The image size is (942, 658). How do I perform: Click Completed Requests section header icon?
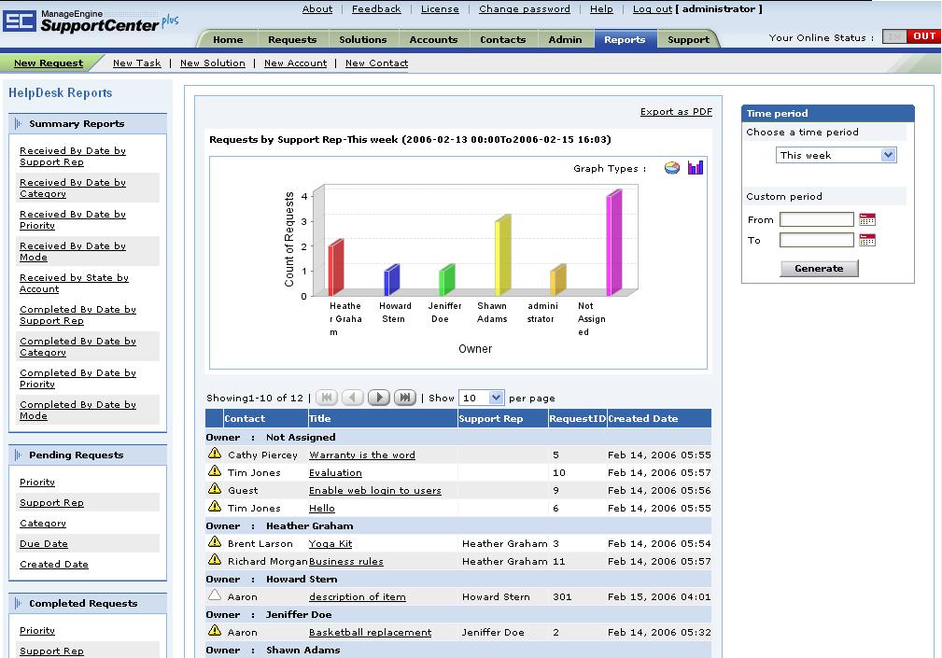(18, 603)
